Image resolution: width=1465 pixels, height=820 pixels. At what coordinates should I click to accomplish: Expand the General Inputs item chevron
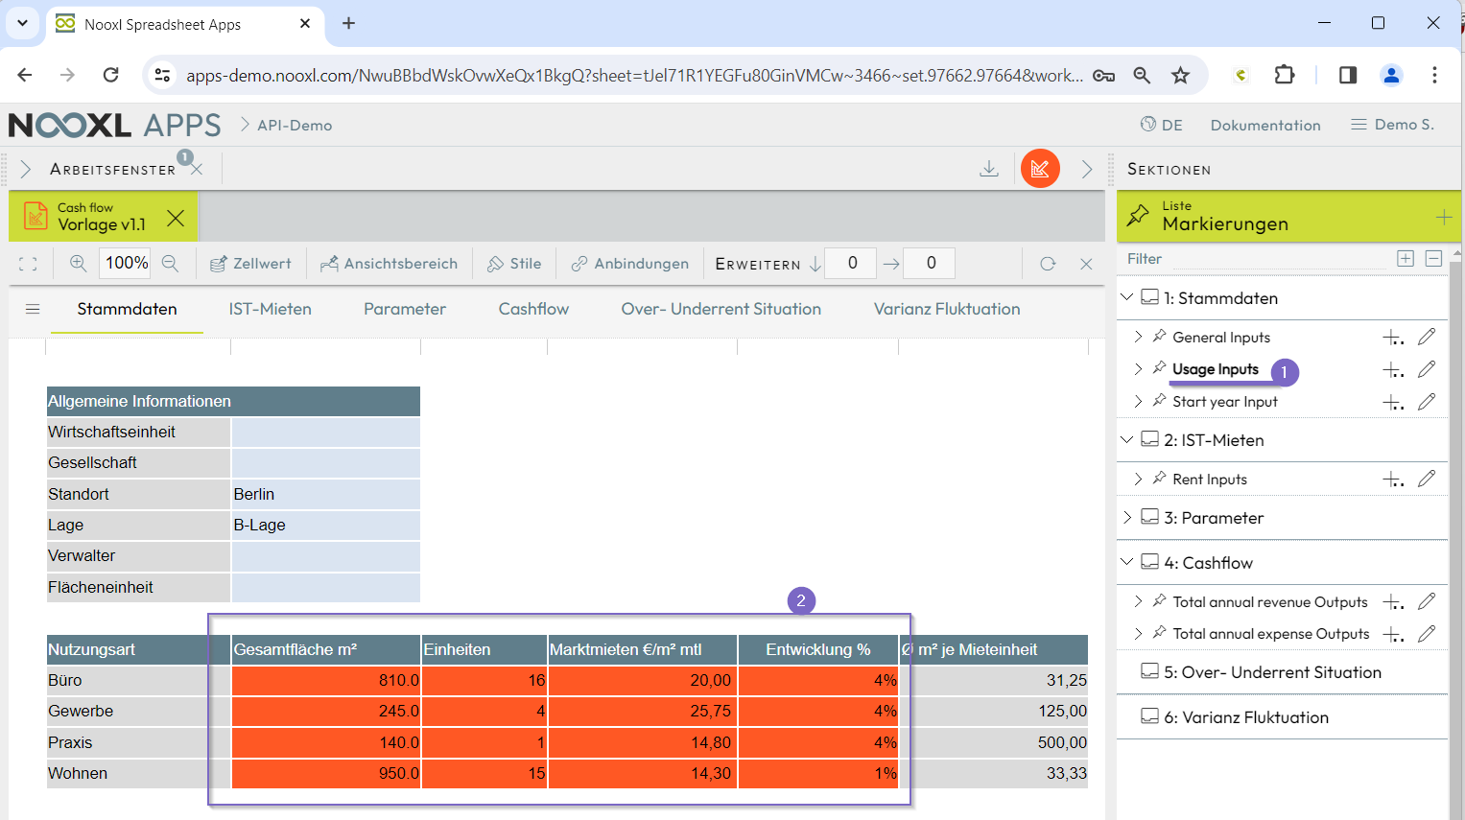(x=1139, y=337)
